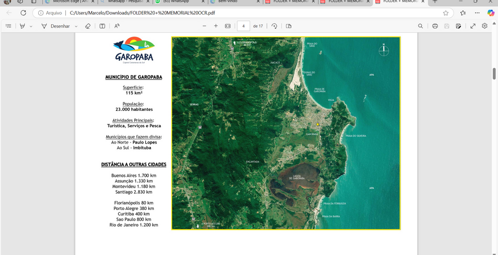Viewport: 498px width, 255px height.
Task: Click the text Porto Alegre 380 km
Action: click(134, 208)
